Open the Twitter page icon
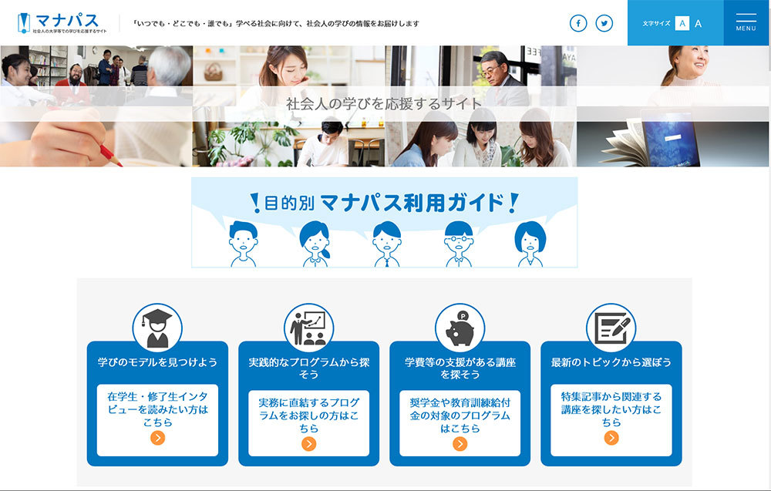 click(x=604, y=23)
